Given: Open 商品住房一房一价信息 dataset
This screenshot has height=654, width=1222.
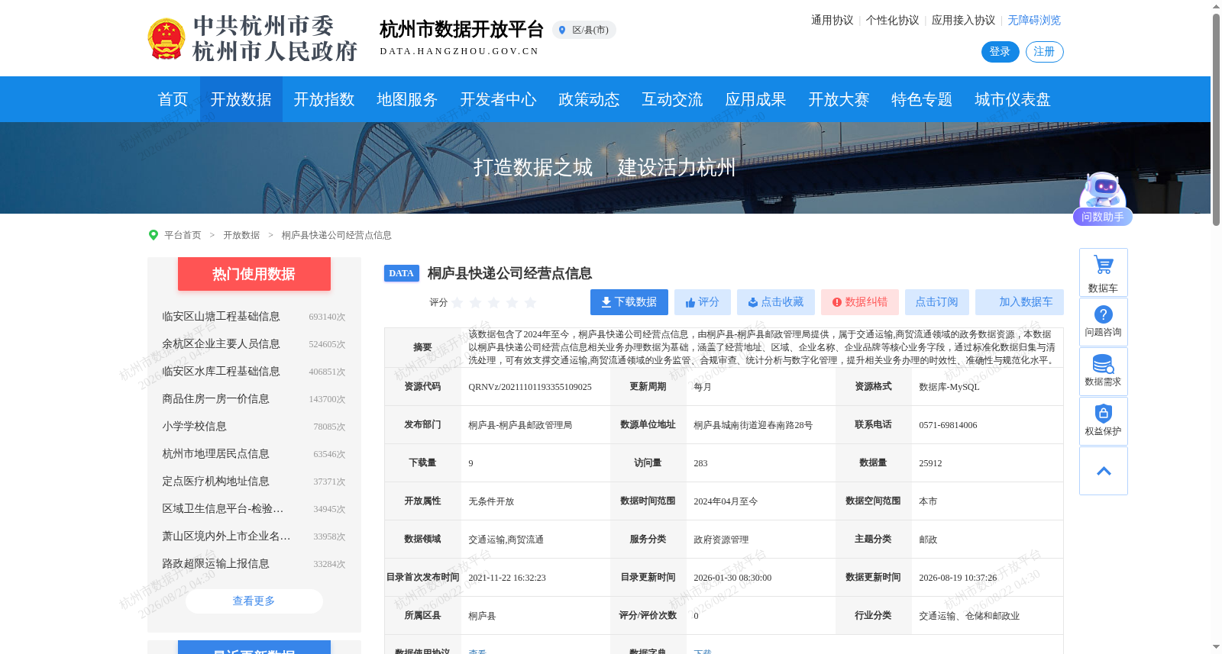Looking at the screenshot, I should [215, 399].
